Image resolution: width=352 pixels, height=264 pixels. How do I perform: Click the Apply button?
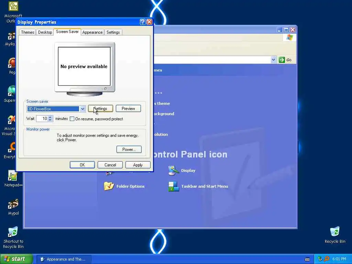(138, 165)
